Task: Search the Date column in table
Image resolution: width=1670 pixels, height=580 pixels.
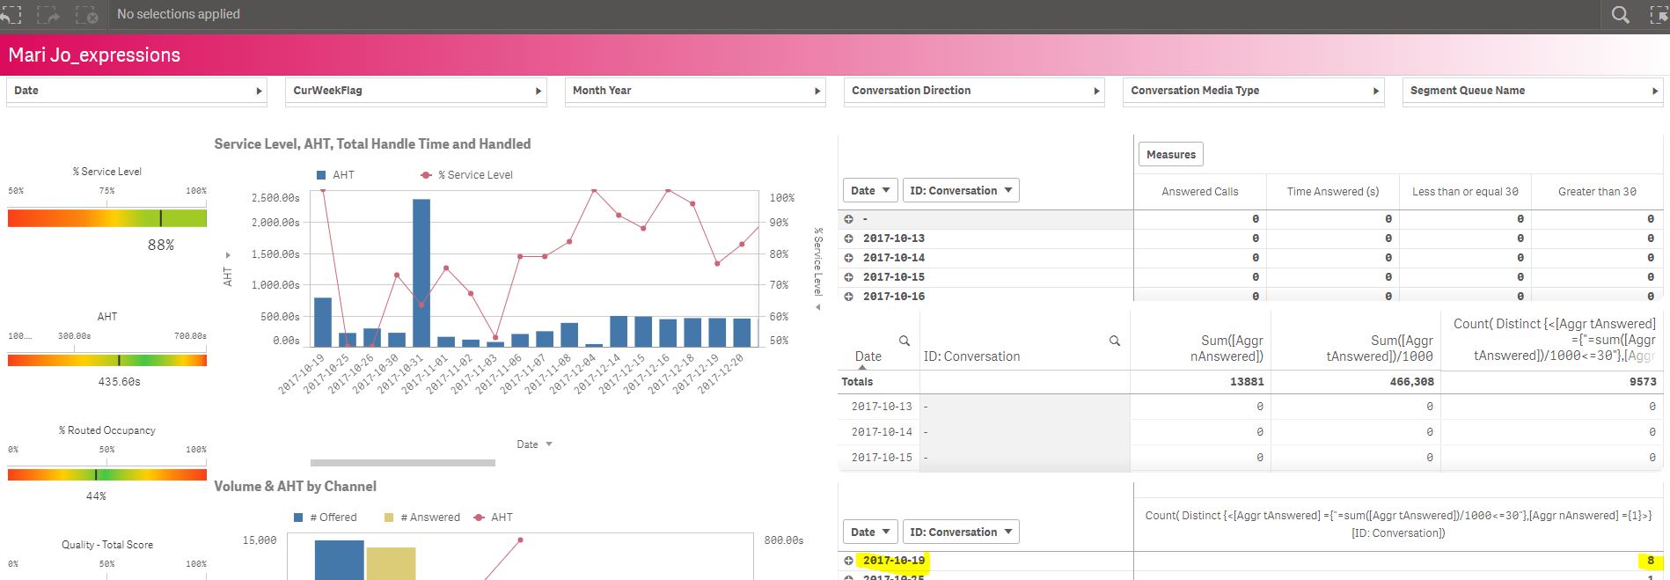Action: click(x=904, y=341)
